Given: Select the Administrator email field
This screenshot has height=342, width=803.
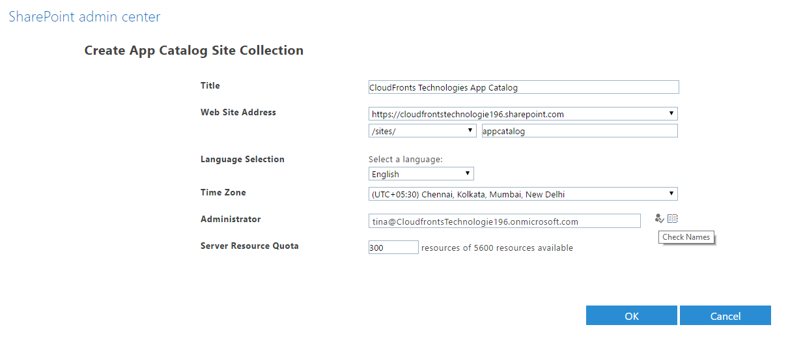Looking at the screenshot, I should click(x=505, y=221).
